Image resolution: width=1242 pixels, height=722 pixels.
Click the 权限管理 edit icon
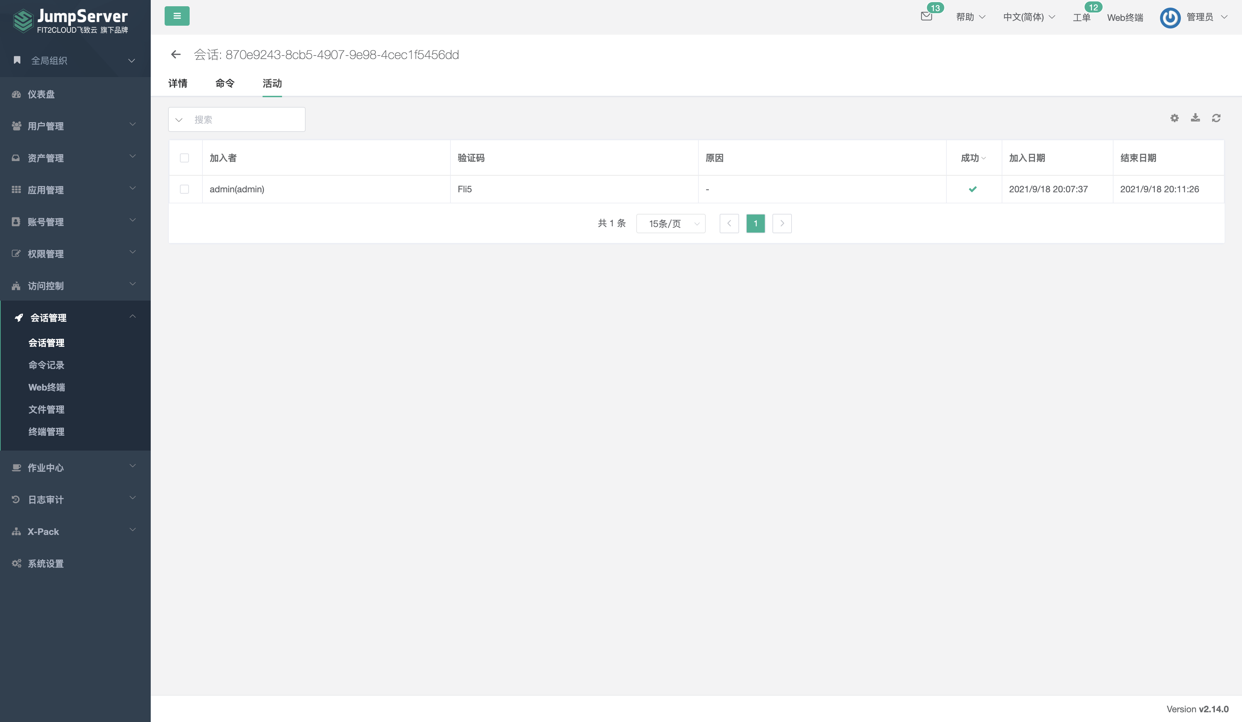pos(16,254)
